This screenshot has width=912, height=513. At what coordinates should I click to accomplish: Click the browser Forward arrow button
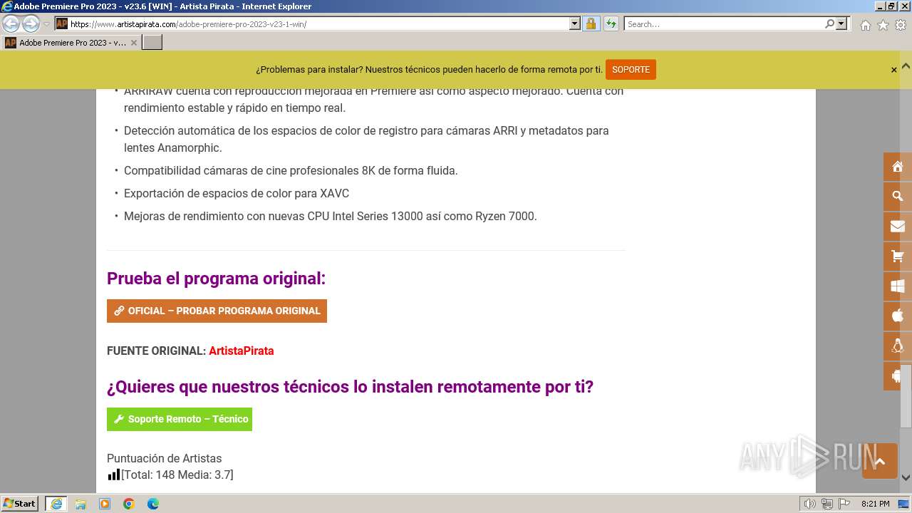click(31, 24)
